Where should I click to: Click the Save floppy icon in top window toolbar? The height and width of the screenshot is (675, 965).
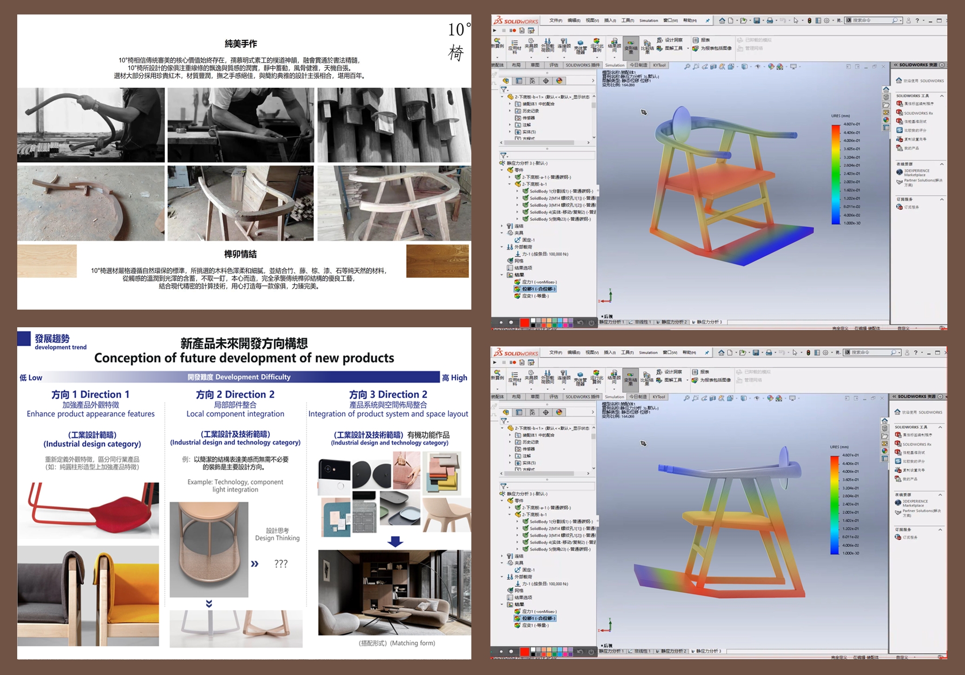pos(757,20)
